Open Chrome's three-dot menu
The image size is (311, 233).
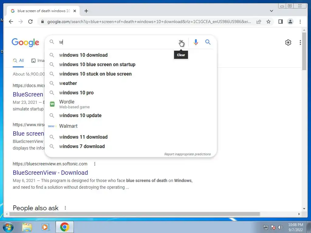click(x=300, y=22)
